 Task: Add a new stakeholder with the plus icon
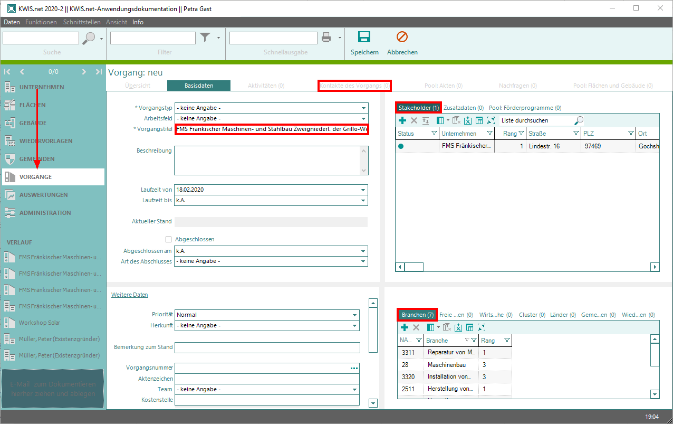pyautogui.click(x=402, y=120)
